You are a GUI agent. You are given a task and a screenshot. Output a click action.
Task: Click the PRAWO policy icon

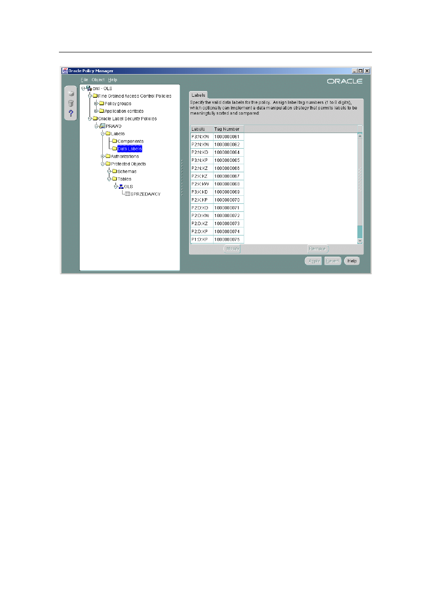pyautogui.click(x=101, y=126)
